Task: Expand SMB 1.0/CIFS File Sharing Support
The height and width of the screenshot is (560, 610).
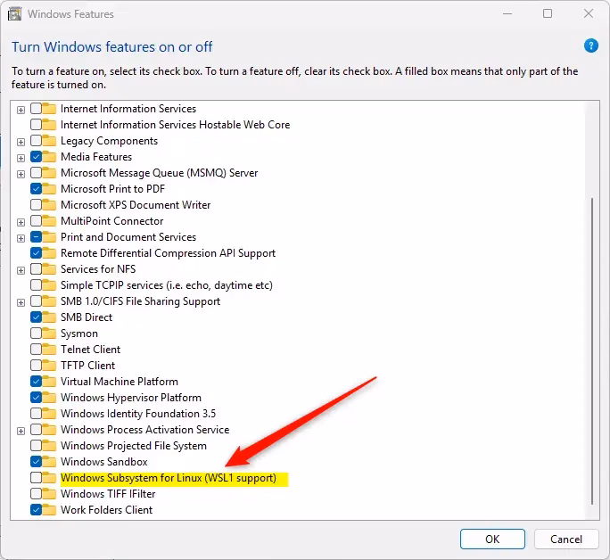Action: click(x=21, y=301)
